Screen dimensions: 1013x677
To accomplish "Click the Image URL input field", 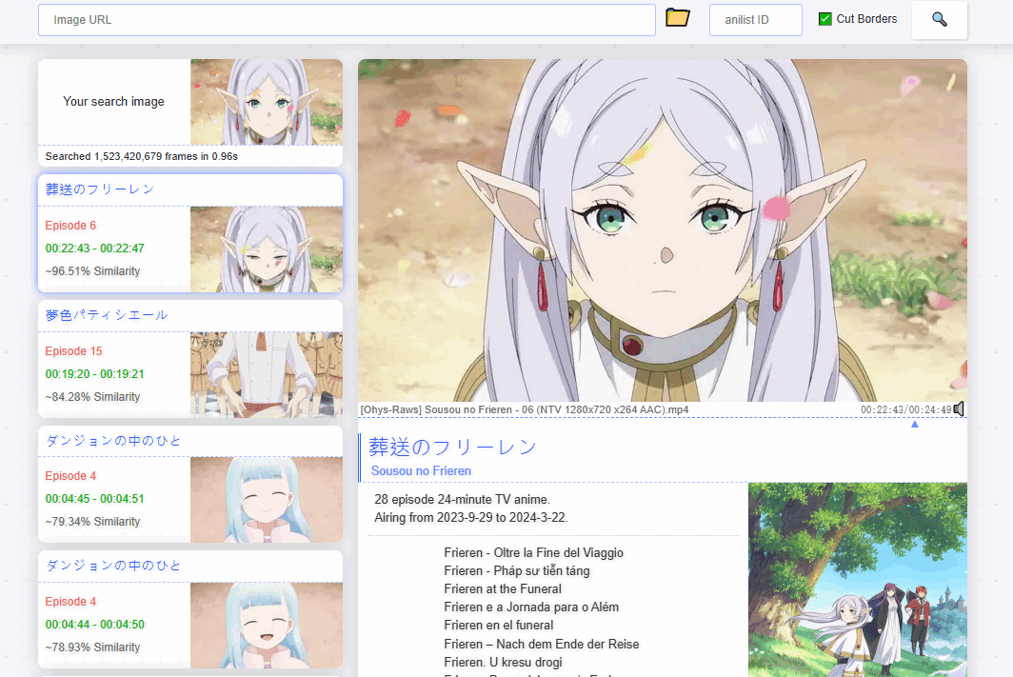I will tap(347, 20).
